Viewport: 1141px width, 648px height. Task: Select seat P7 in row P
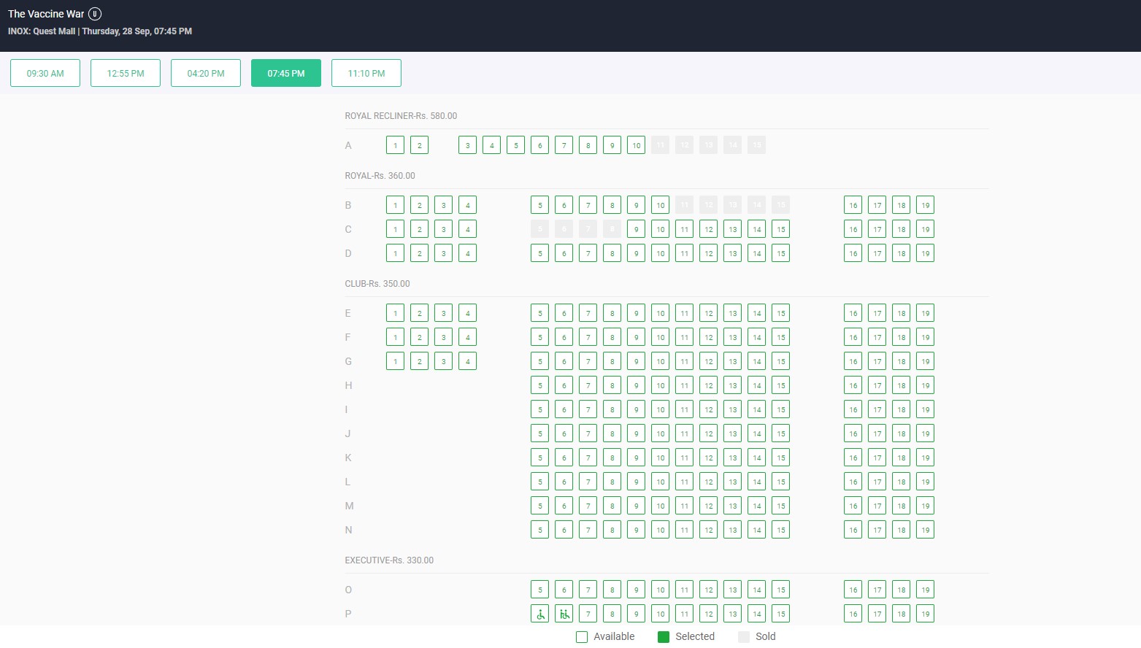(x=588, y=614)
